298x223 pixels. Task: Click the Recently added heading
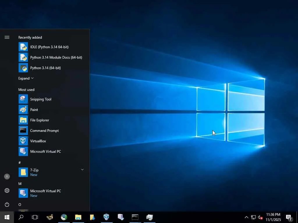point(30,37)
